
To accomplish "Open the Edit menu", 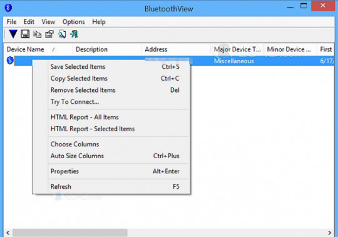I will point(29,22).
